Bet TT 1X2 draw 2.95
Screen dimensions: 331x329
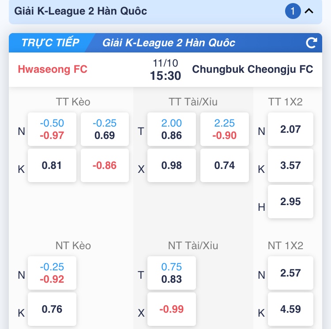290,202
